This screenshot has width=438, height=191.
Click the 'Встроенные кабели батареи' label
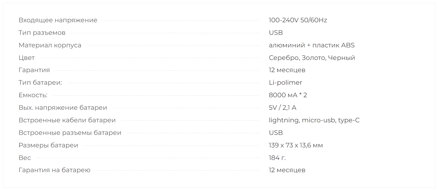point(67,120)
